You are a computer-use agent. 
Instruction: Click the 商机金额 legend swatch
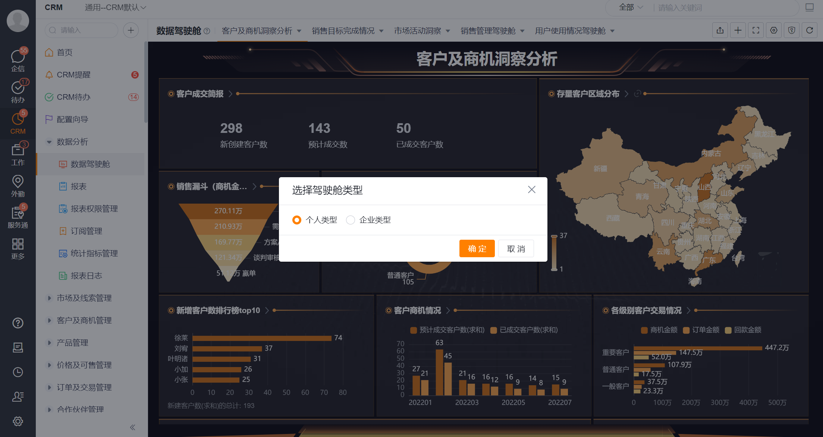tap(644, 330)
